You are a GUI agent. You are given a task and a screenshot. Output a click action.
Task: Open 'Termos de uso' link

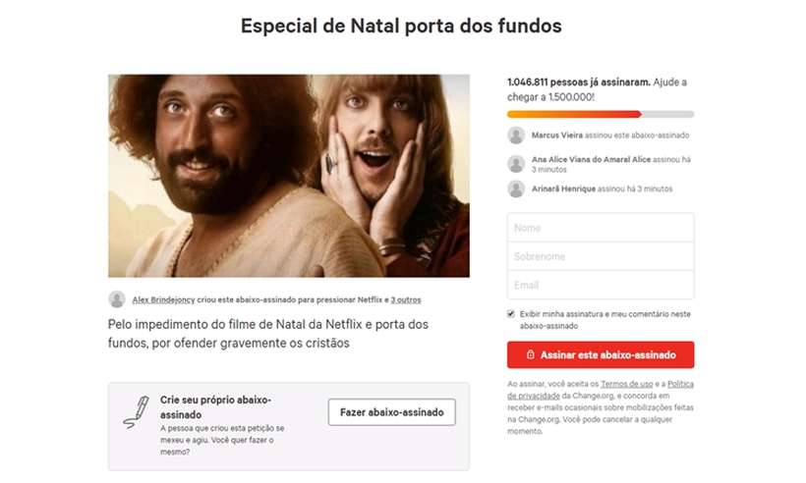tap(626, 384)
